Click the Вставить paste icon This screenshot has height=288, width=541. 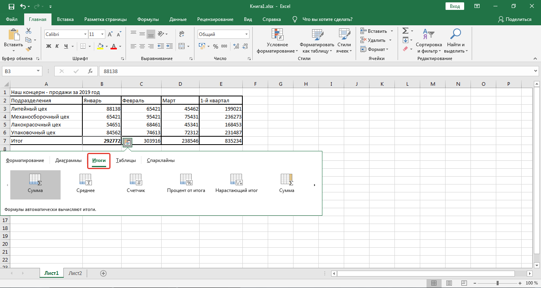click(13, 35)
